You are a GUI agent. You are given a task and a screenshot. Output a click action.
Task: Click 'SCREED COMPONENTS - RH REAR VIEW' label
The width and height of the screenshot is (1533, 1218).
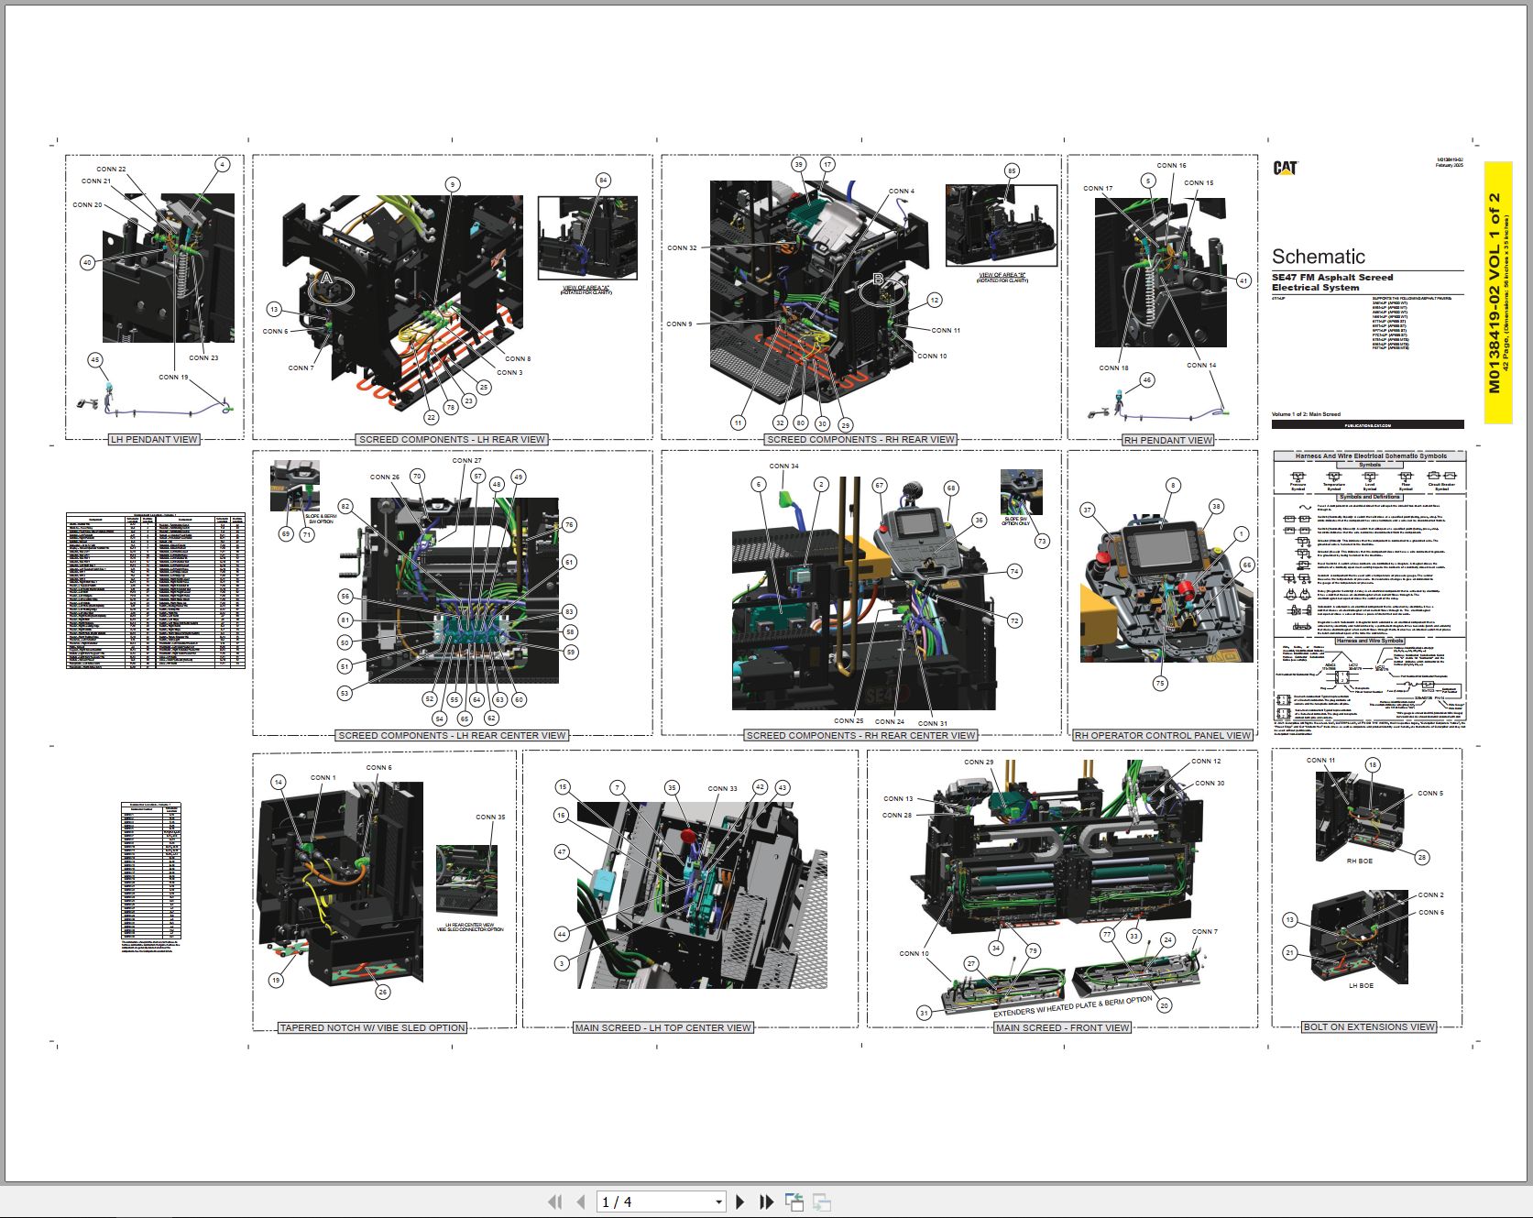point(860,440)
